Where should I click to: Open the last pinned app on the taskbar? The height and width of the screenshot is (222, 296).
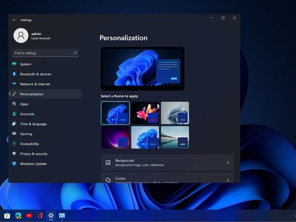[62, 215]
